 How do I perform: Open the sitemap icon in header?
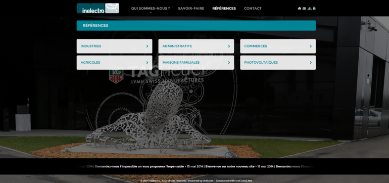point(309,9)
